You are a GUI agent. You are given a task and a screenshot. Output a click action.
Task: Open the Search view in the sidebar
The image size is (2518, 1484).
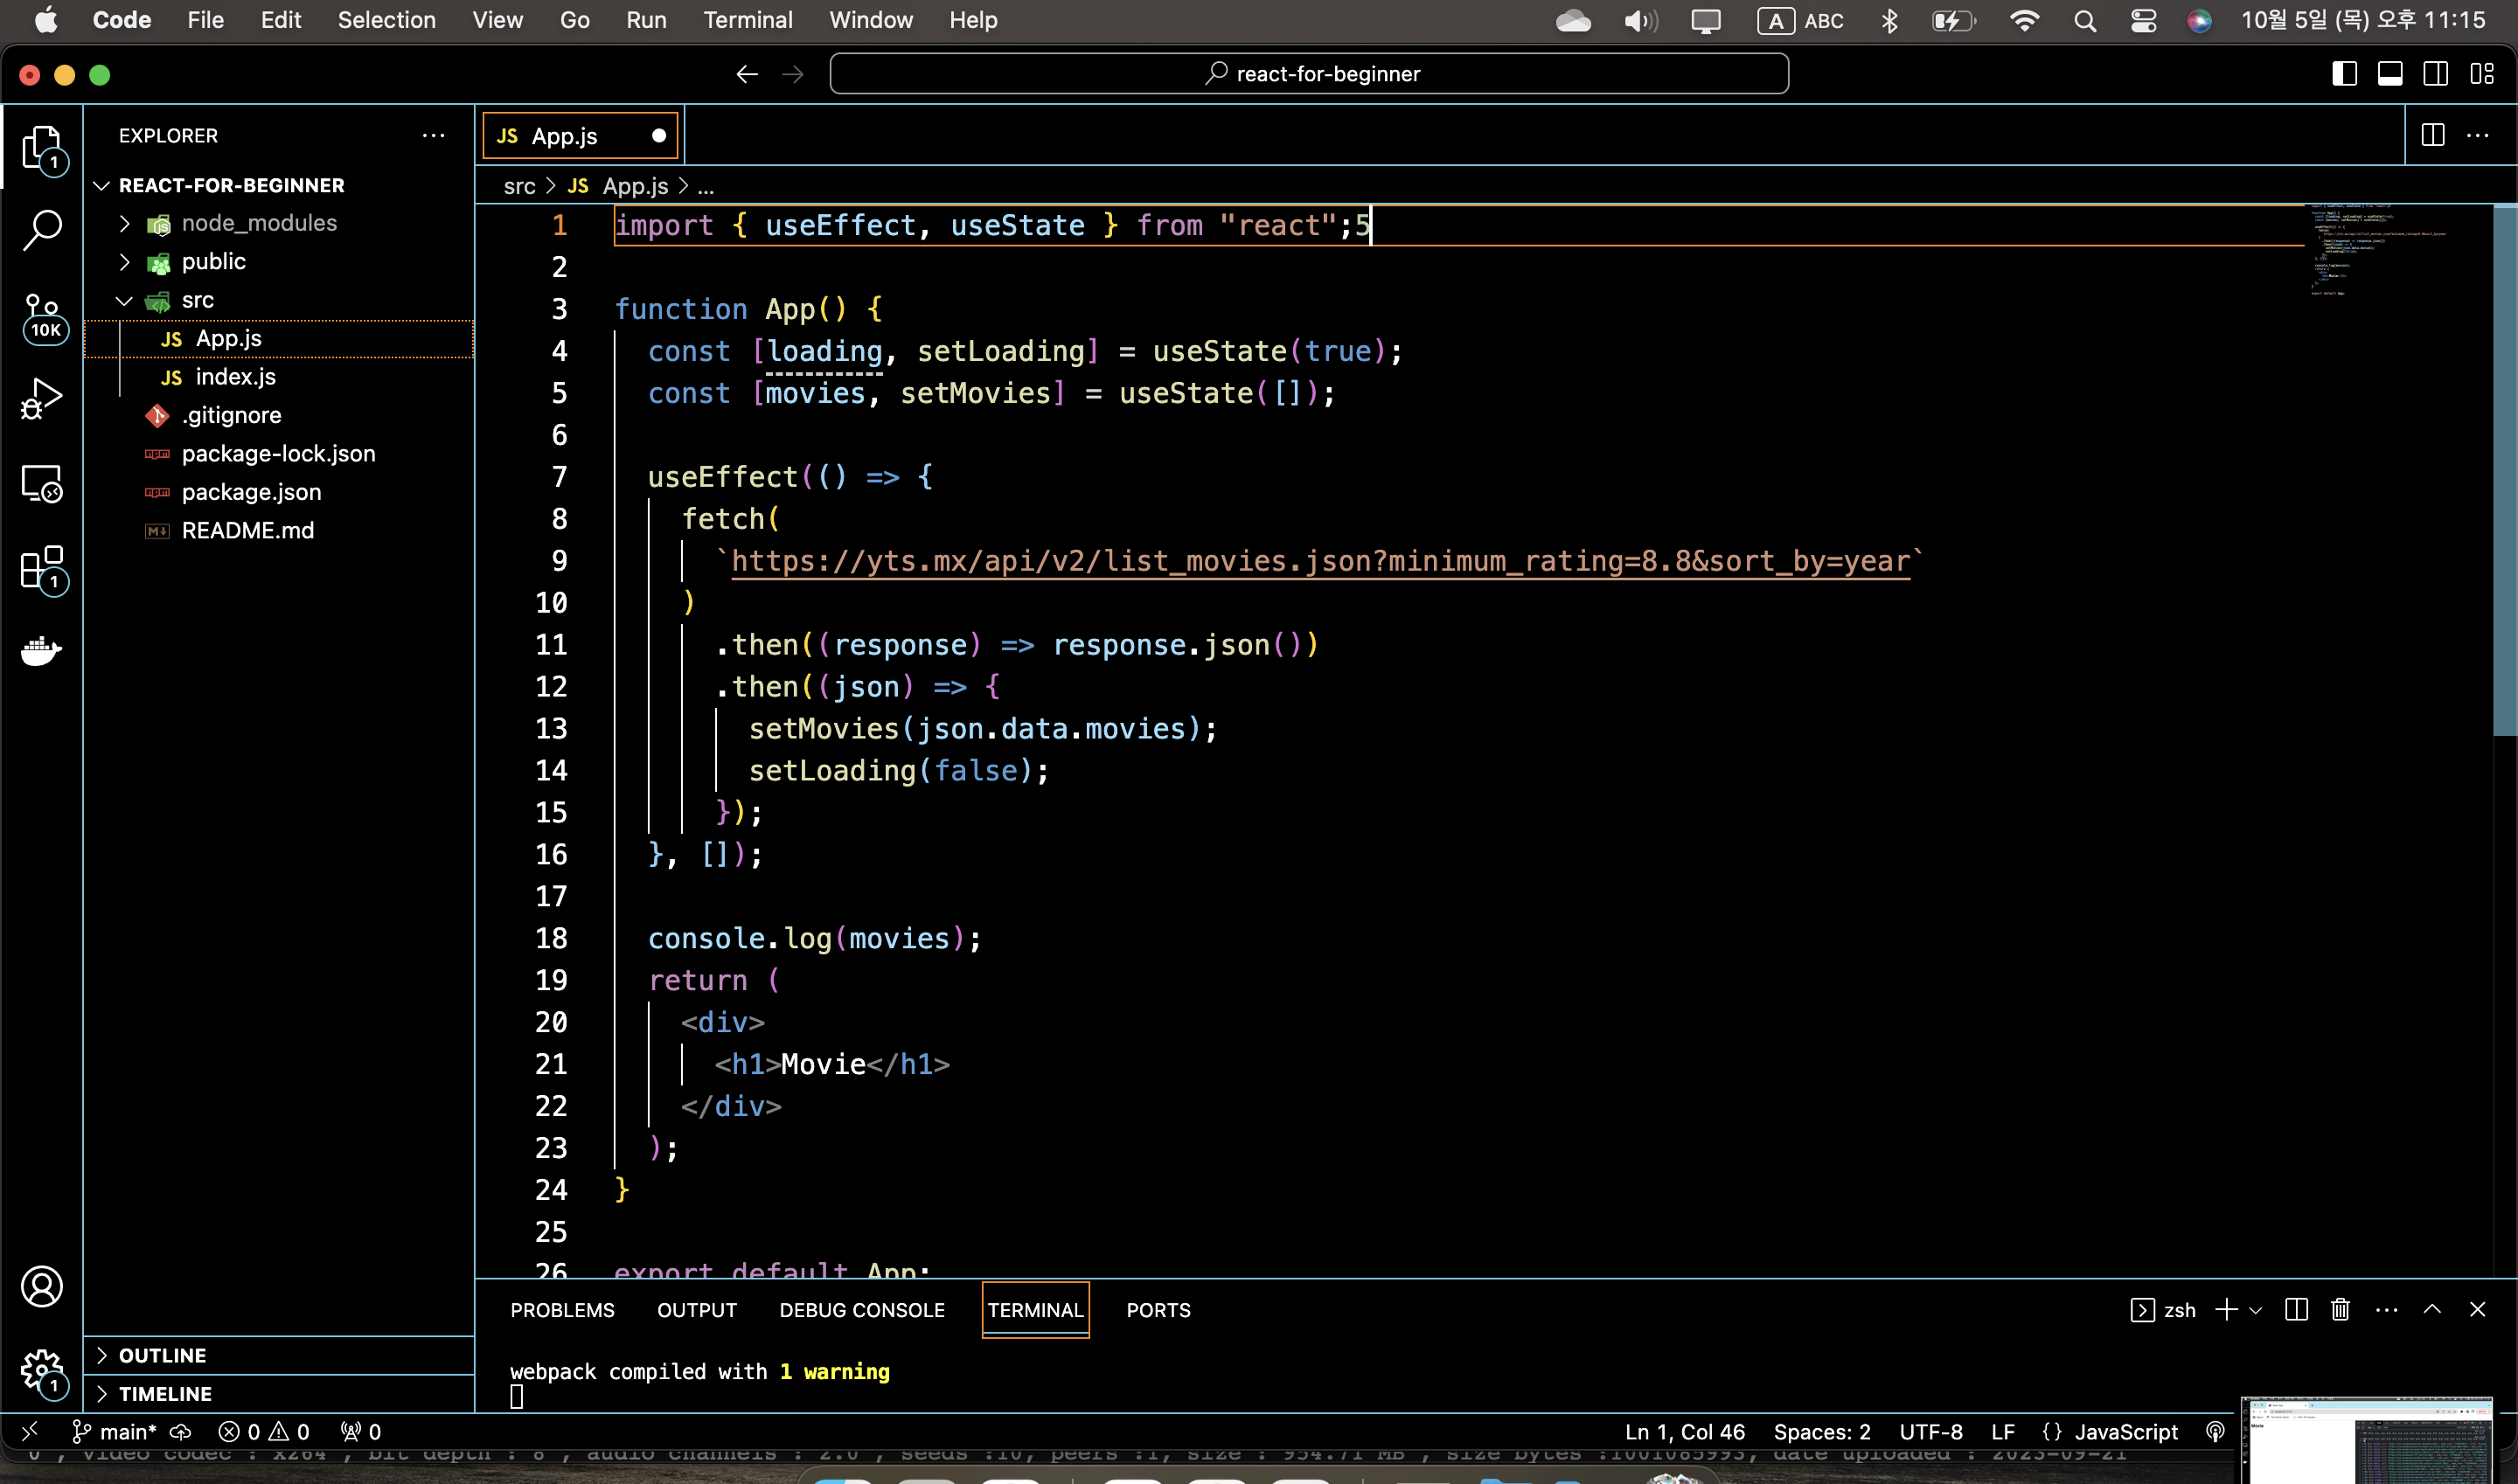pos(43,228)
